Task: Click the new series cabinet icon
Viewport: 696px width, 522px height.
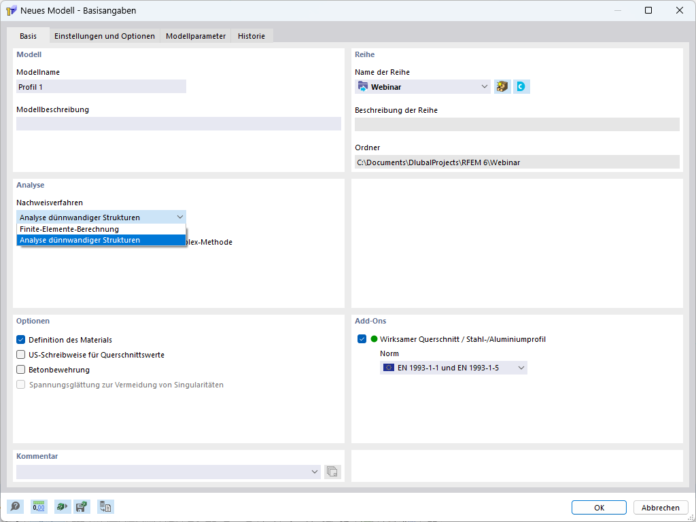Action: 502,87
